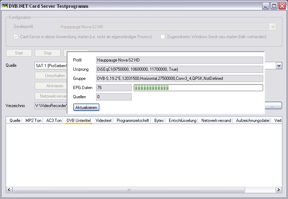The image size is (288, 199).
Task: Click the Start button
Action: tap(19, 53)
